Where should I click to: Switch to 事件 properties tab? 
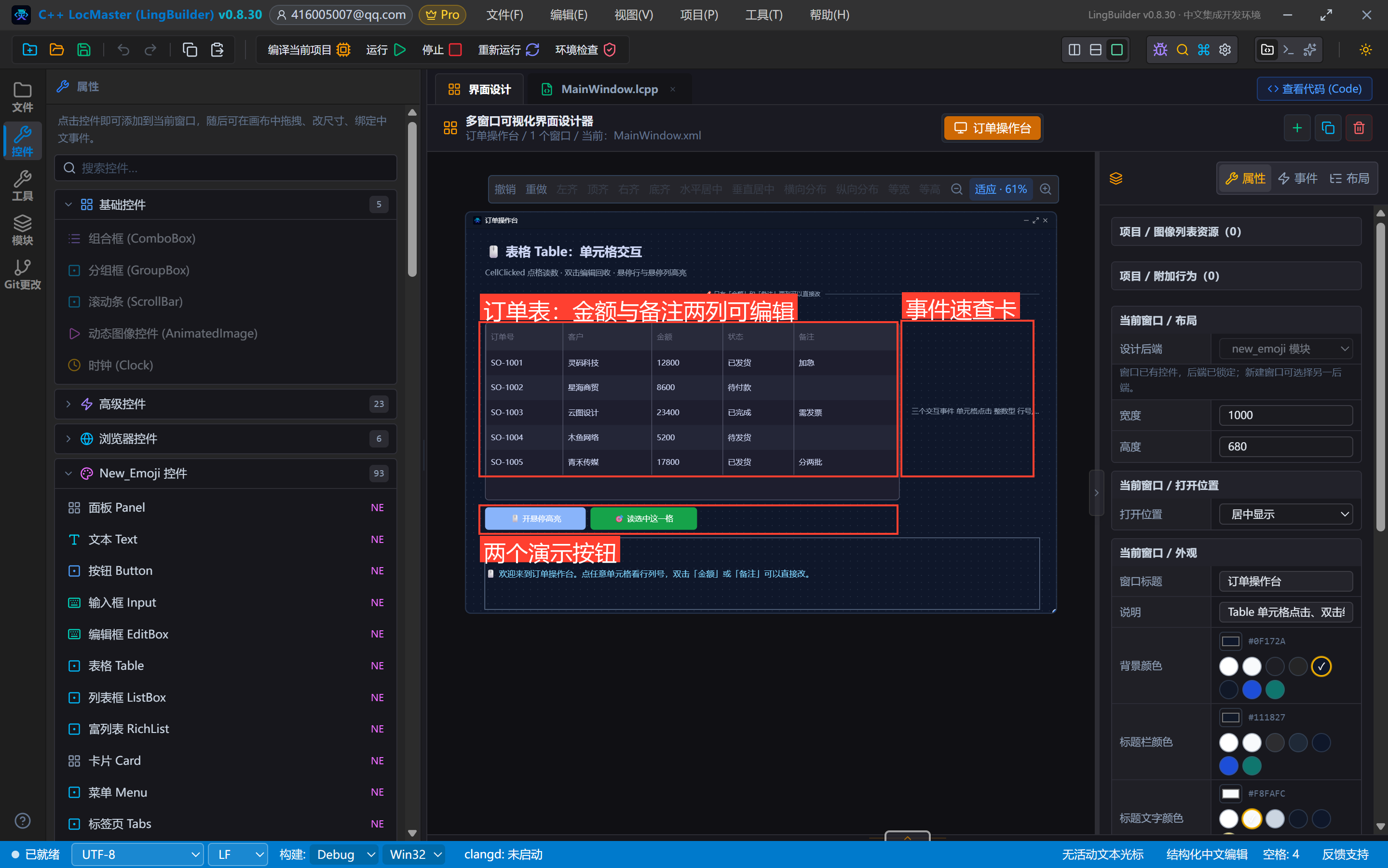tap(1298, 178)
